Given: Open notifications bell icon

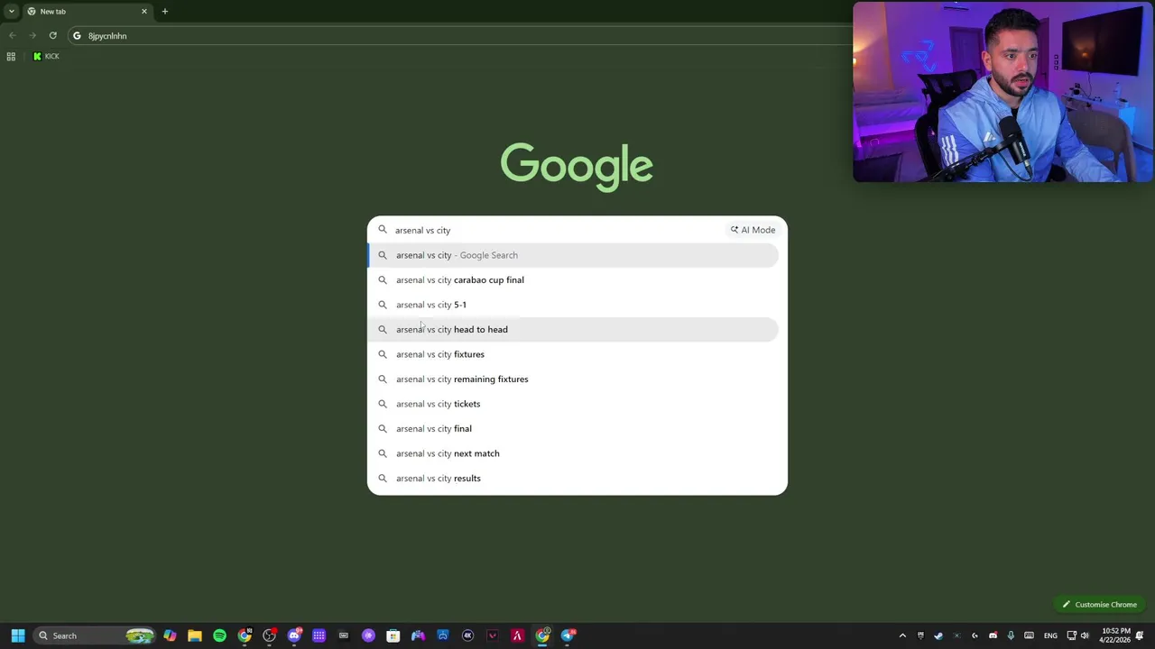Looking at the screenshot, I should [x=1140, y=635].
